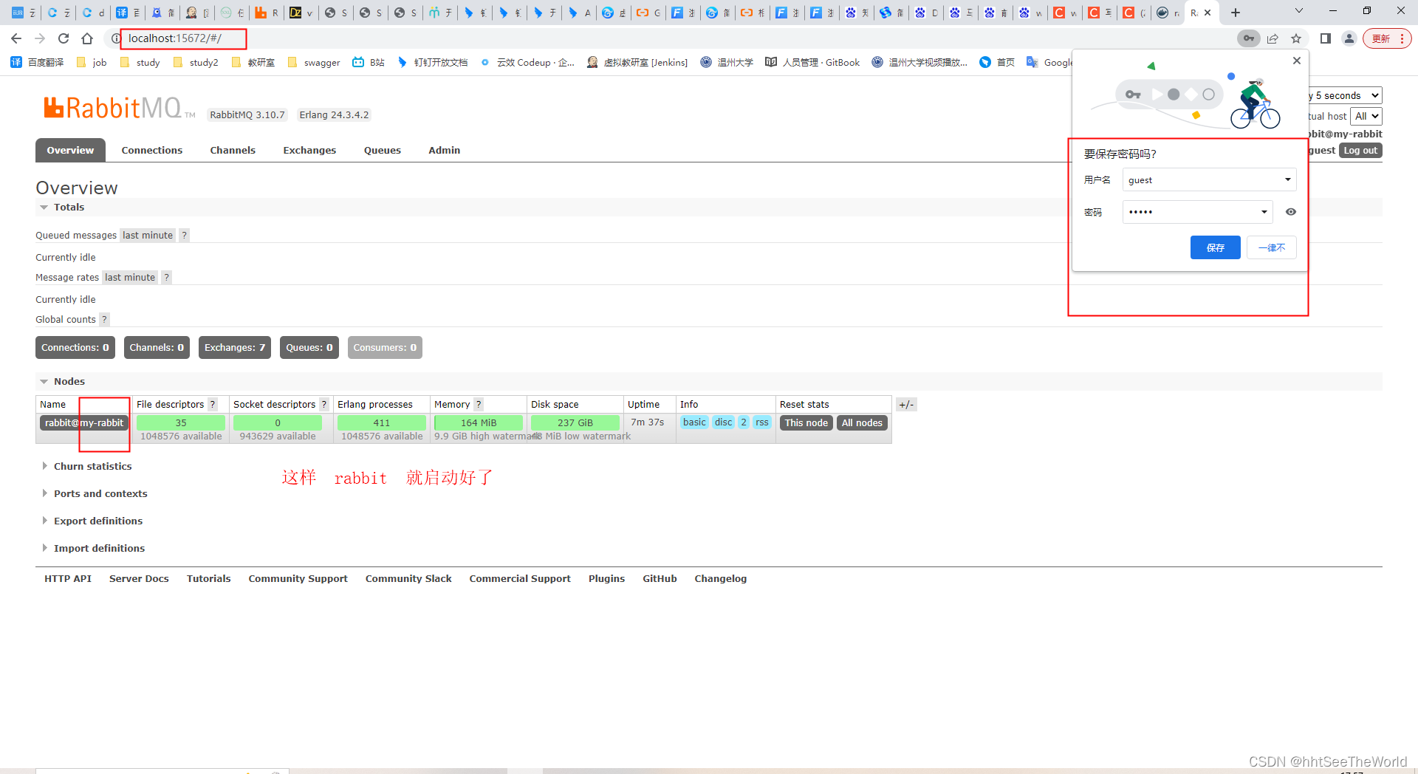Open the swagger bookmark
The width and height of the screenshot is (1418, 774).
click(314, 63)
